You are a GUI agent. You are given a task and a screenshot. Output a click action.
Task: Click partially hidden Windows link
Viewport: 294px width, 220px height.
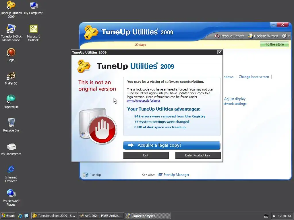228,77
